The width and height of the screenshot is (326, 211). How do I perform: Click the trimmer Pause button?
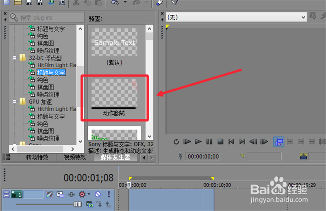209,142
